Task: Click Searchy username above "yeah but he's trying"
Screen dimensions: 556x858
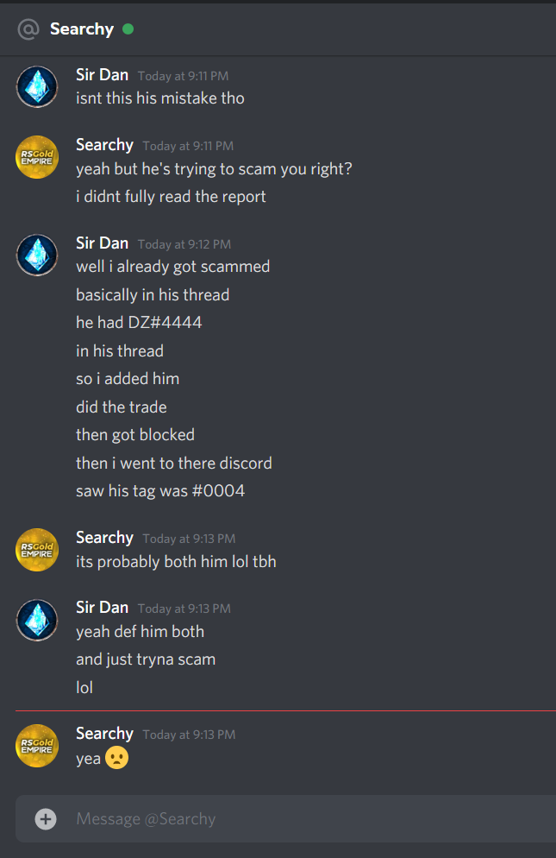Action: tap(104, 145)
